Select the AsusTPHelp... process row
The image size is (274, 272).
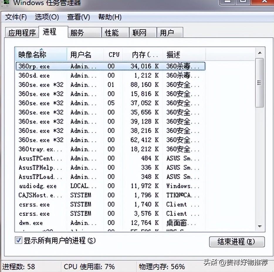[110, 167]
